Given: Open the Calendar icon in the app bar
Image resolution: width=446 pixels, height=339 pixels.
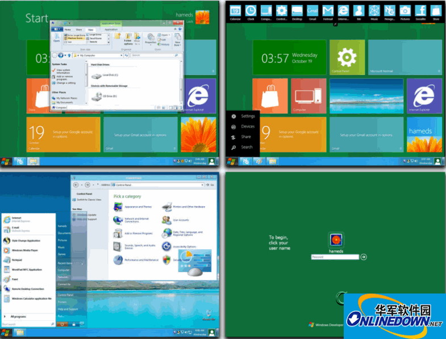Looking at the screenshot, I should pos(235,11).
